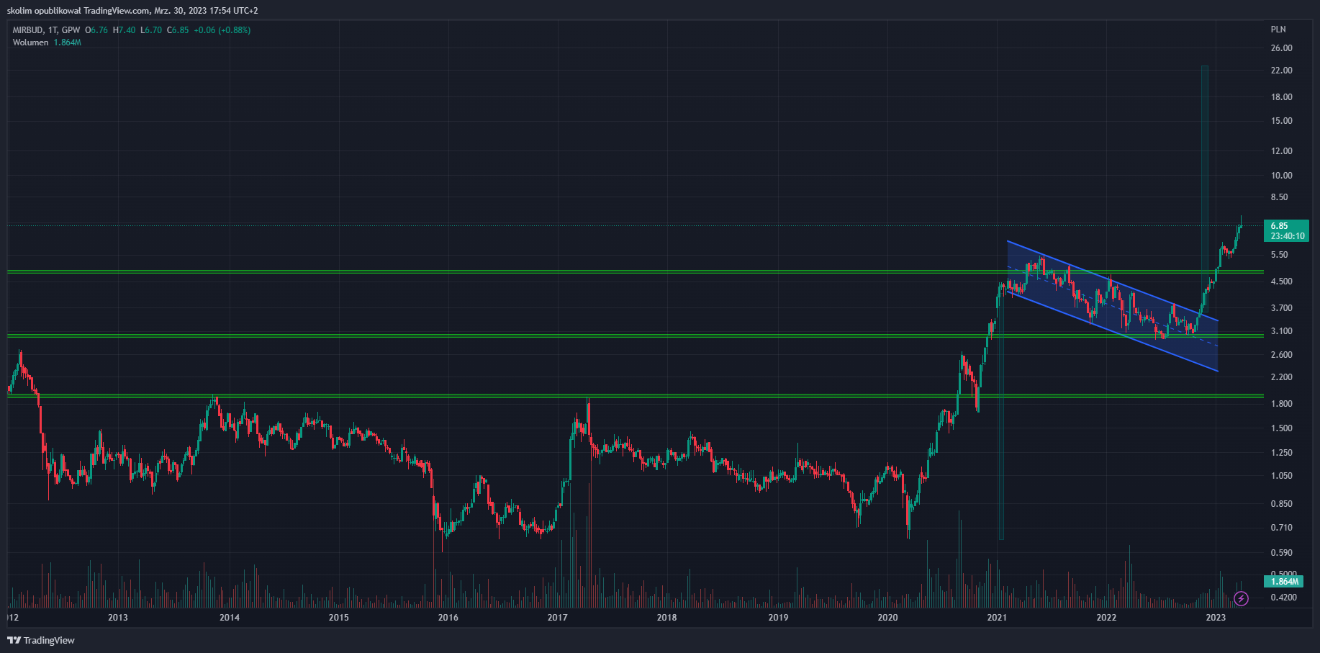Click the 4.500 price axis label
Screen dimensions: 1320x653
click(1281, 282)
